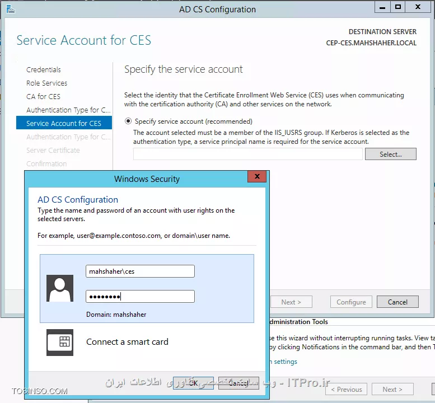
Task: Go to Role Services step
Action: click(47, 83)
